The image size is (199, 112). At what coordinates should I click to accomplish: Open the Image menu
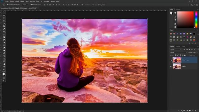17,1
